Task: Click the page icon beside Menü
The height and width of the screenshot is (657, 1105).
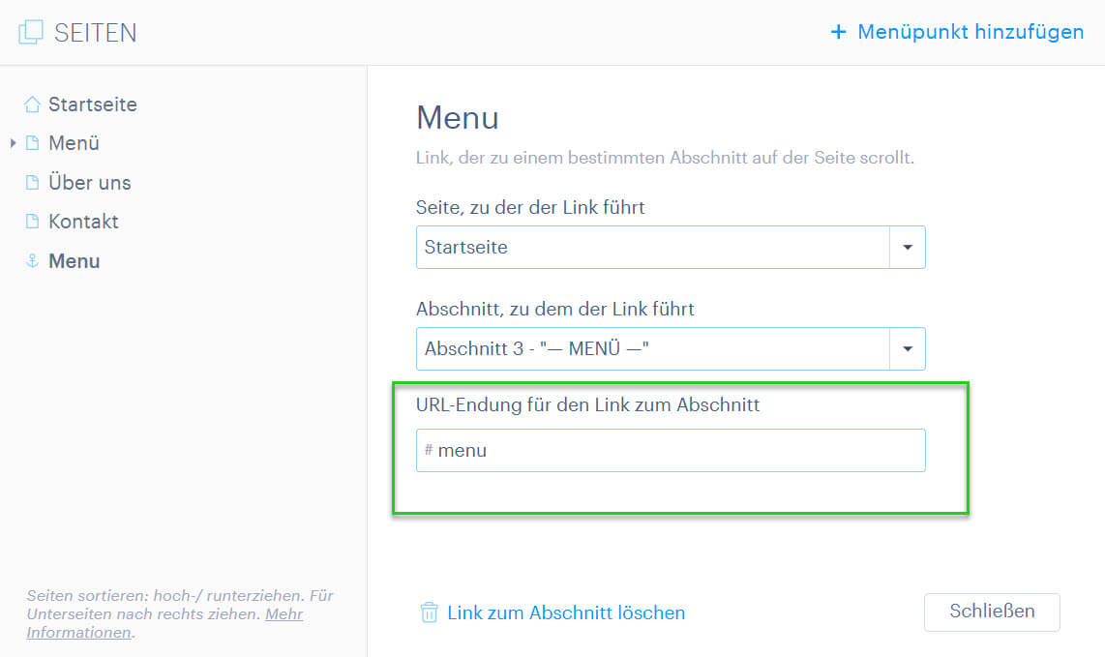Action: pyautogui.click(x=33, y=143)
